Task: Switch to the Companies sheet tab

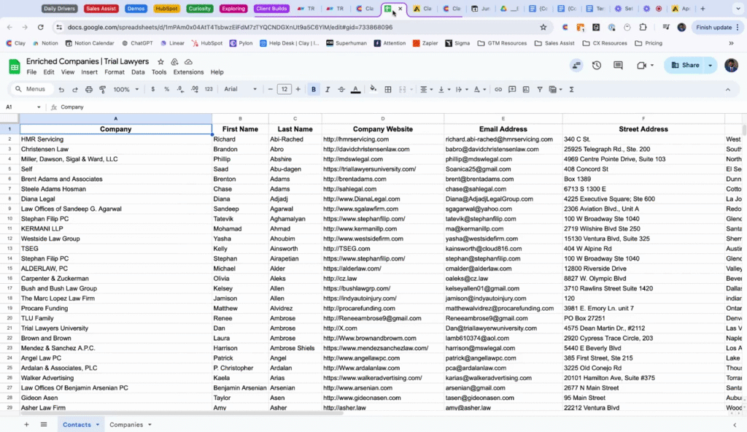Action: pos(126,424)
